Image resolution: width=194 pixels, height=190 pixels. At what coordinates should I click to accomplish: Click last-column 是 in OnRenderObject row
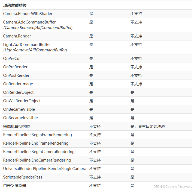point(132,92)
